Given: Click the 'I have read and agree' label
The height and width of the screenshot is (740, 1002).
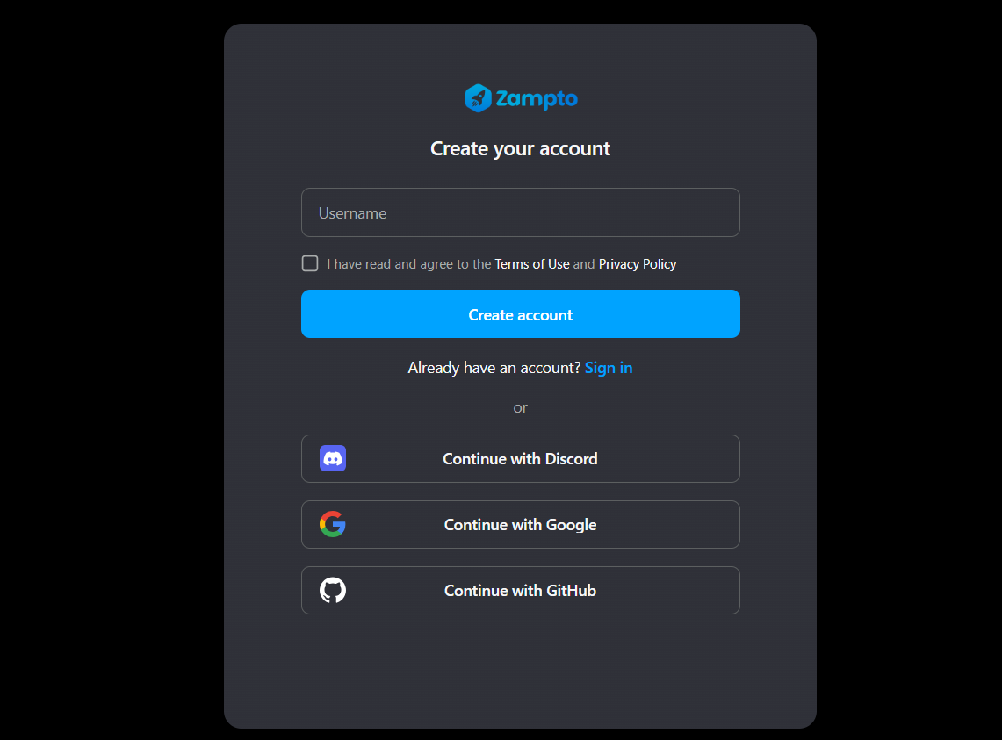Looking at the screenshot, I should coord(409,264).
